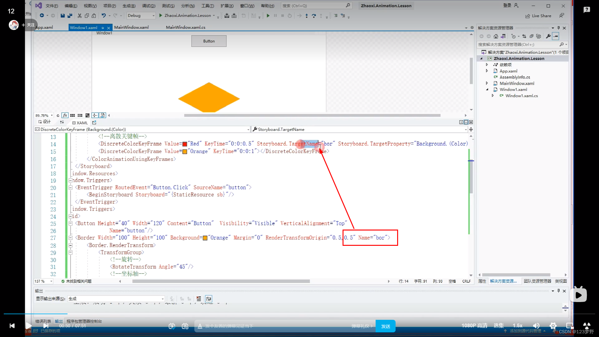Click the Save file icon in toolbar
599x337 pixels.
(62, 16)
